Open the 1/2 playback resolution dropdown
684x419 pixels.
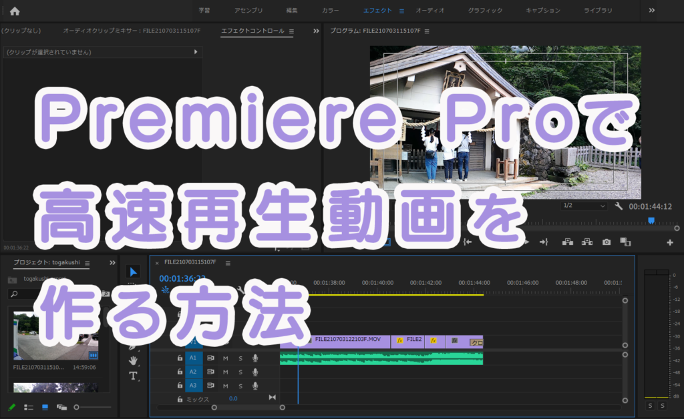pyautogui.click(x=584, y=205)
